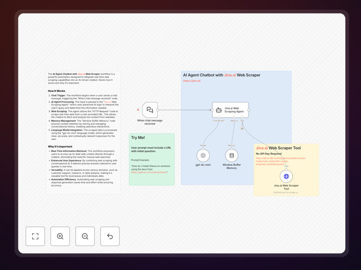Click the "Prompt Example:" label

pos(140,160)
